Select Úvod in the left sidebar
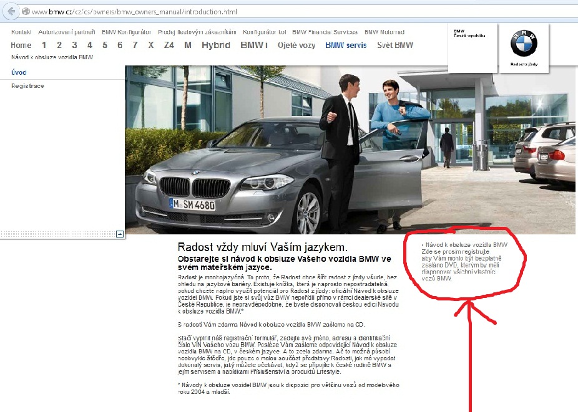Screen dimensions: 578x412 click(19, 72)
